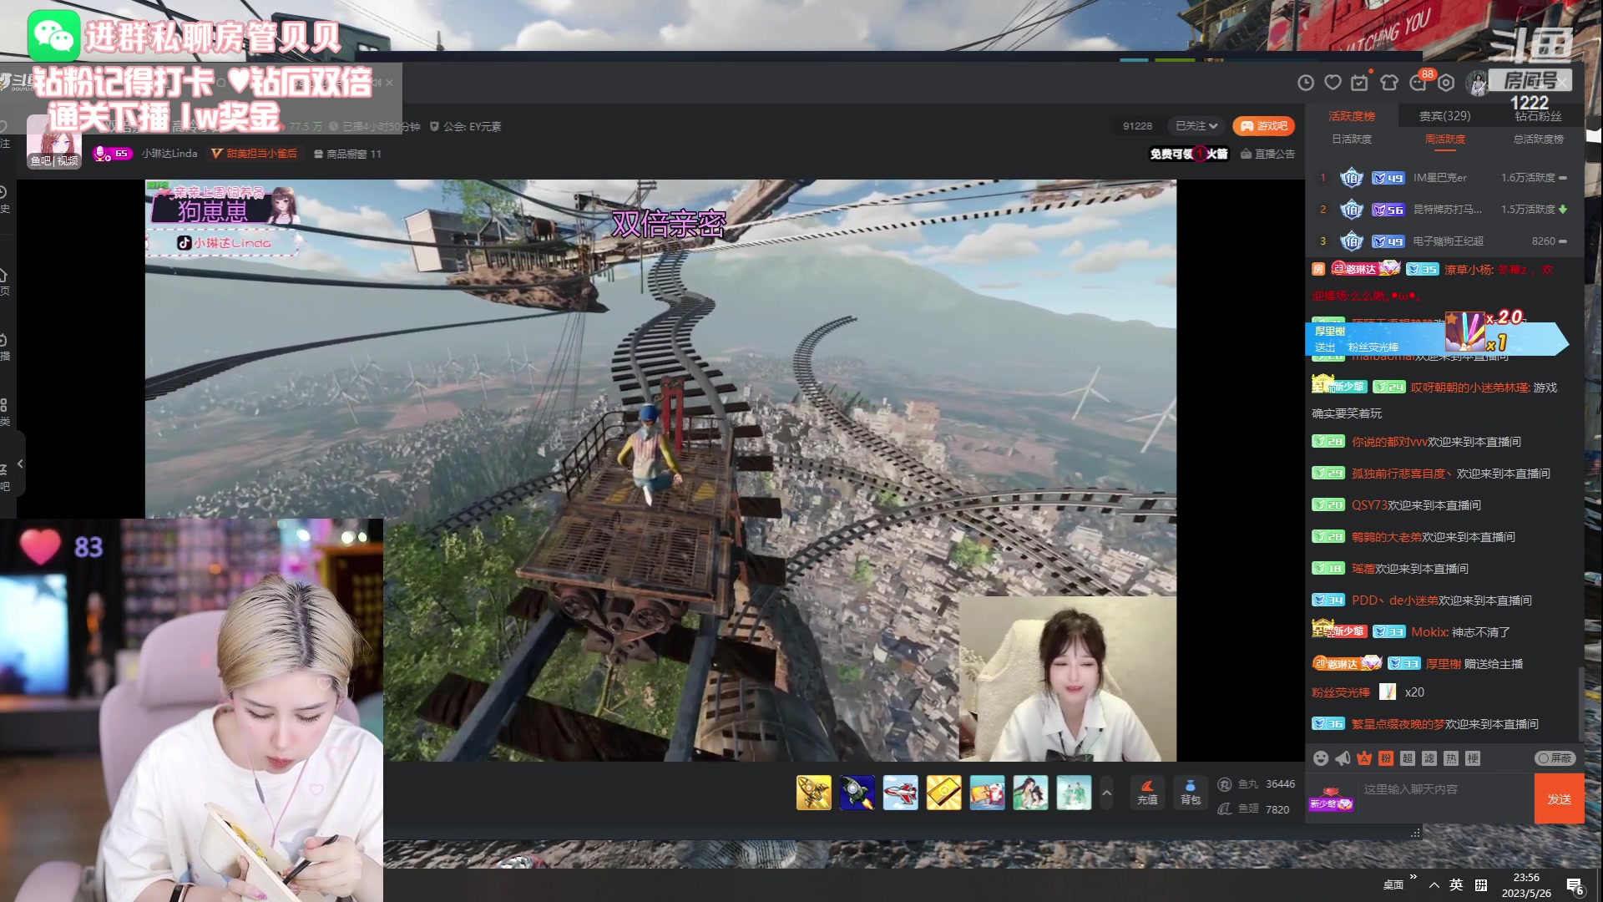The height and width of the screenshot is (902, 1603).
Task: Open the 新少爷 fan badge selector
Action: click(x=1331, y=799)
